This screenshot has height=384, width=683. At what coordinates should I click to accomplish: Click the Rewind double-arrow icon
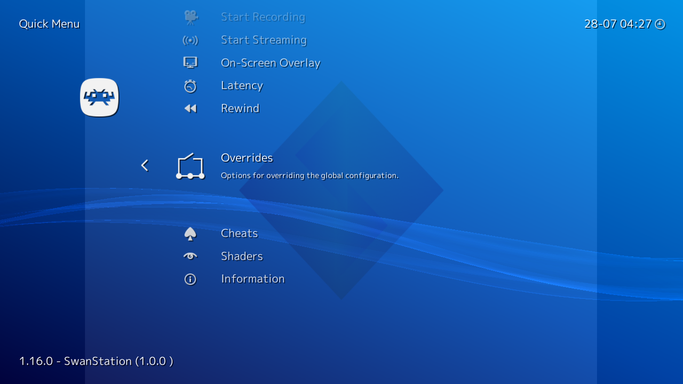click(190, 108)
